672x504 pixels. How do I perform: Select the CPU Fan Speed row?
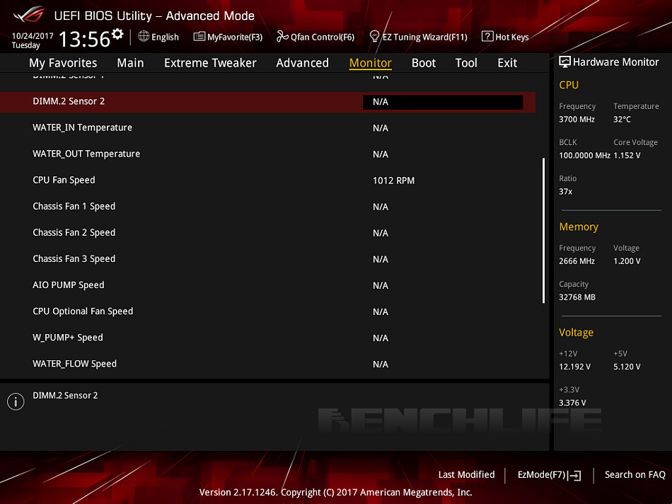pos(267,181)
